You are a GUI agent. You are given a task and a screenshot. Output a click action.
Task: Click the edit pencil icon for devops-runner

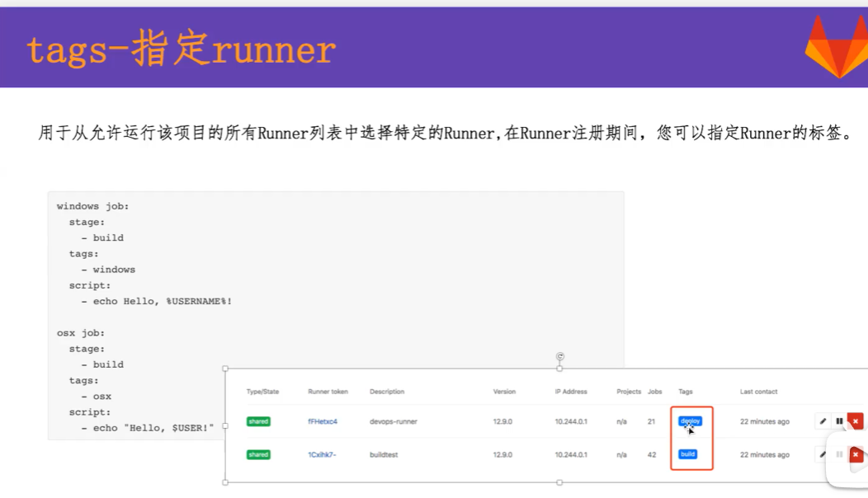823,420
